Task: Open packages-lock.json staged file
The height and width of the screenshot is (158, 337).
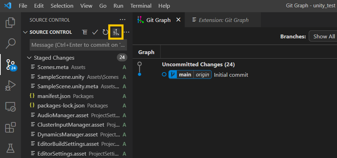Action: tap(77, 106)
